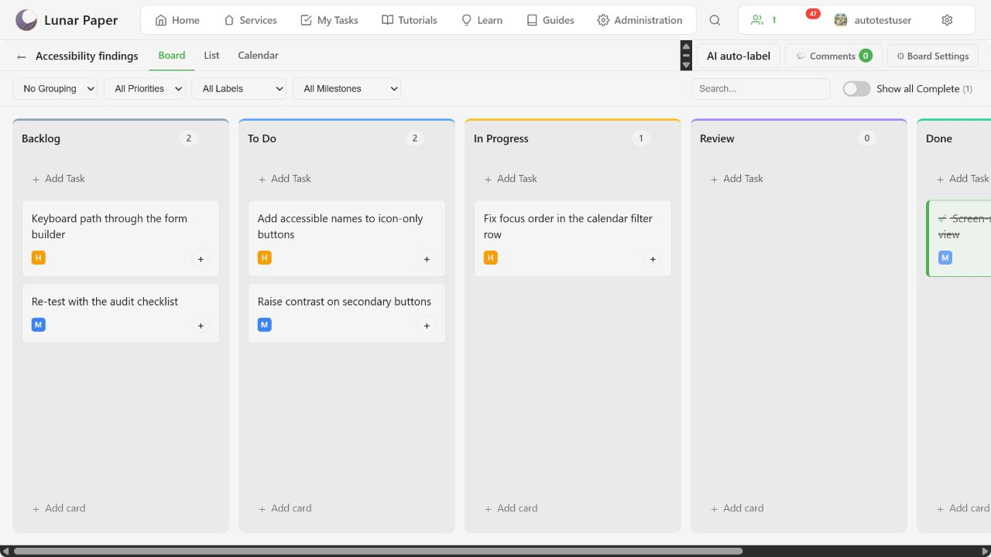Screen dimensions: 991x557
Task: Click the Lunar Paper moon logo
Action: pyautogui.click(x=26, y=20)
